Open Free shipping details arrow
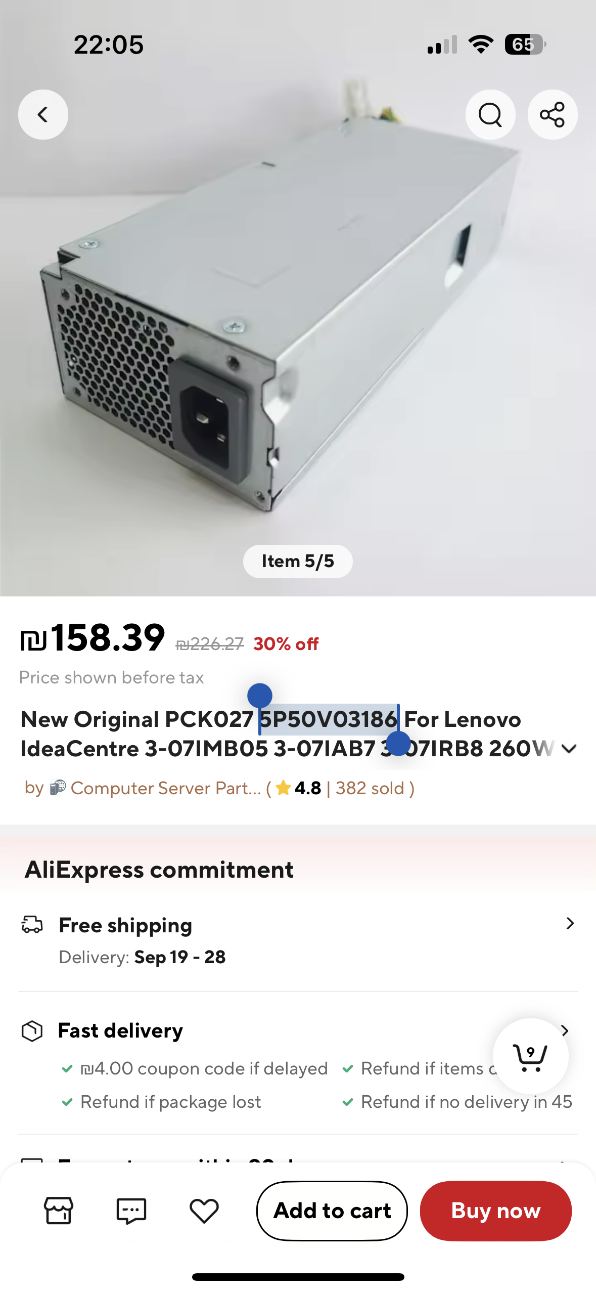This screenshot has width=596, height=1293. [x=570, y=923]
